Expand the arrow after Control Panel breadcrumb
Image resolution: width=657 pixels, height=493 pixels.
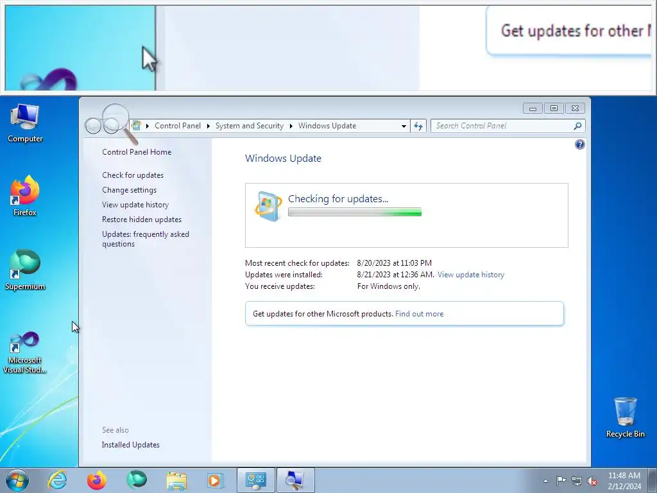(x=209, y=126)
